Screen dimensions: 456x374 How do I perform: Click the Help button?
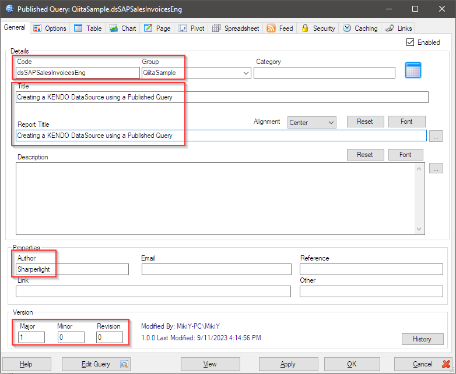27,364
